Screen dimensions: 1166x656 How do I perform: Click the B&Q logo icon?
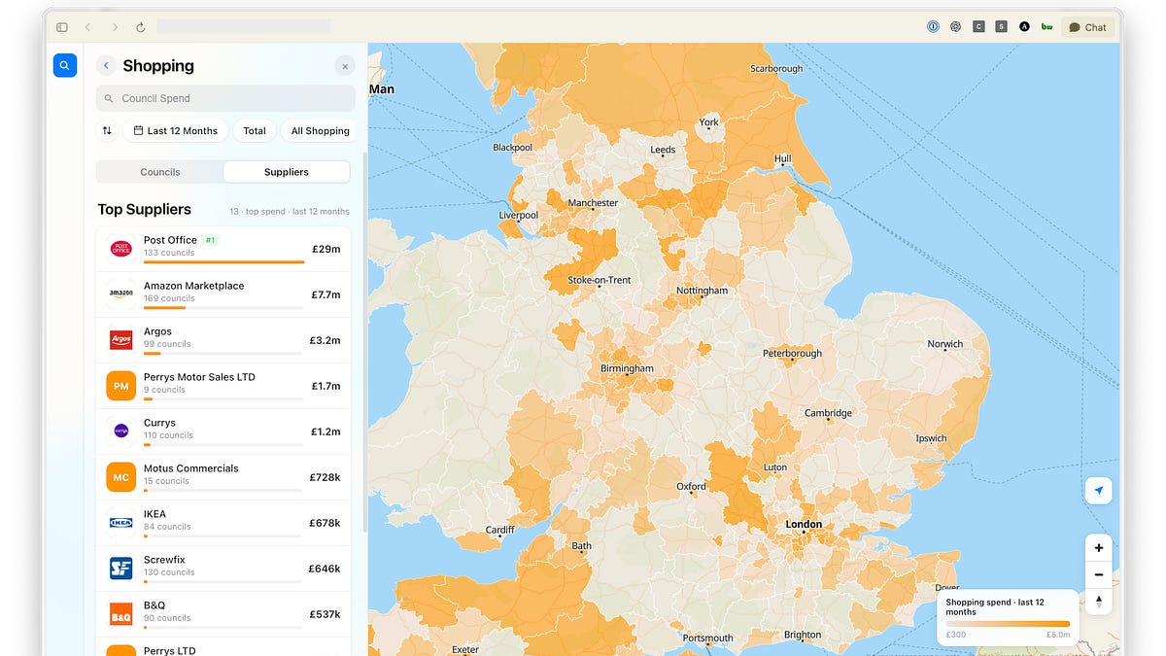point(120,614)
